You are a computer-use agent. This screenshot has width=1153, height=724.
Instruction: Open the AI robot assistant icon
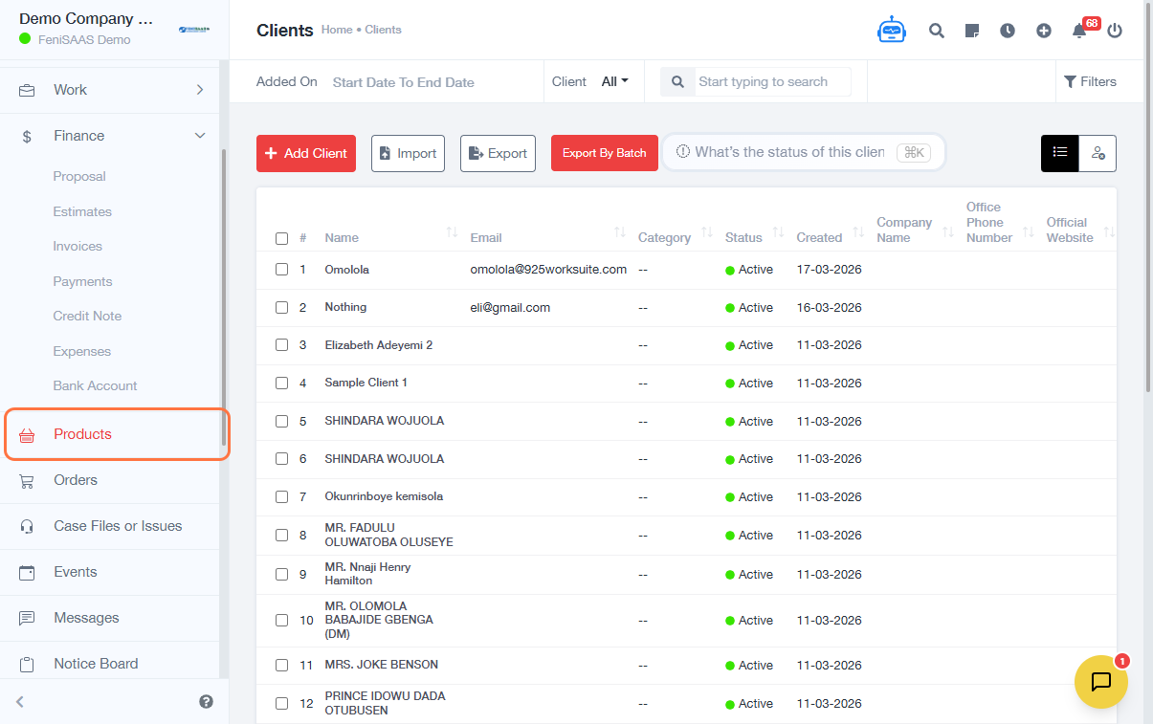coord(891,31)
